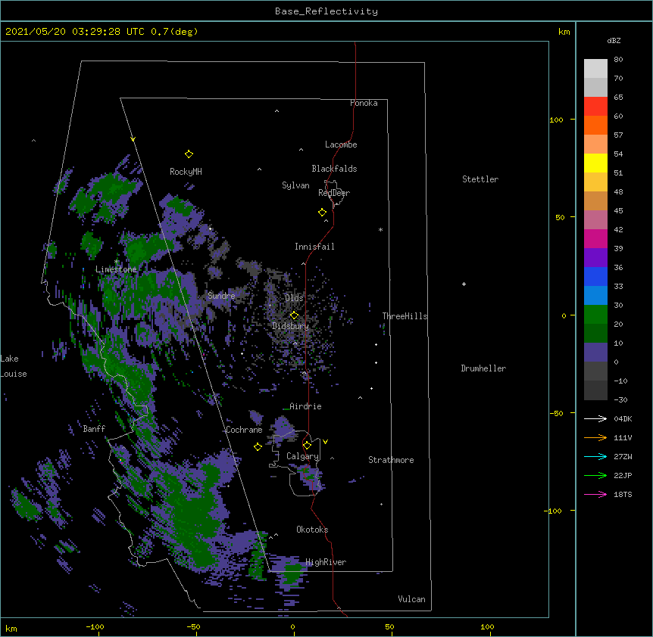Select the light gray 80 dBZ color swatch
The image size is (653, 637).
[x=595, y=69]
